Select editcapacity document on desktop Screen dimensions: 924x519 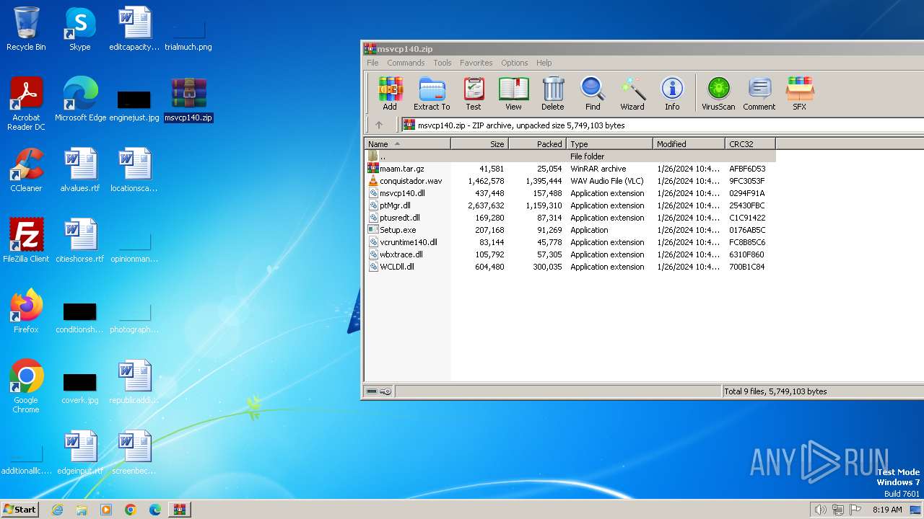coord(134,30)
